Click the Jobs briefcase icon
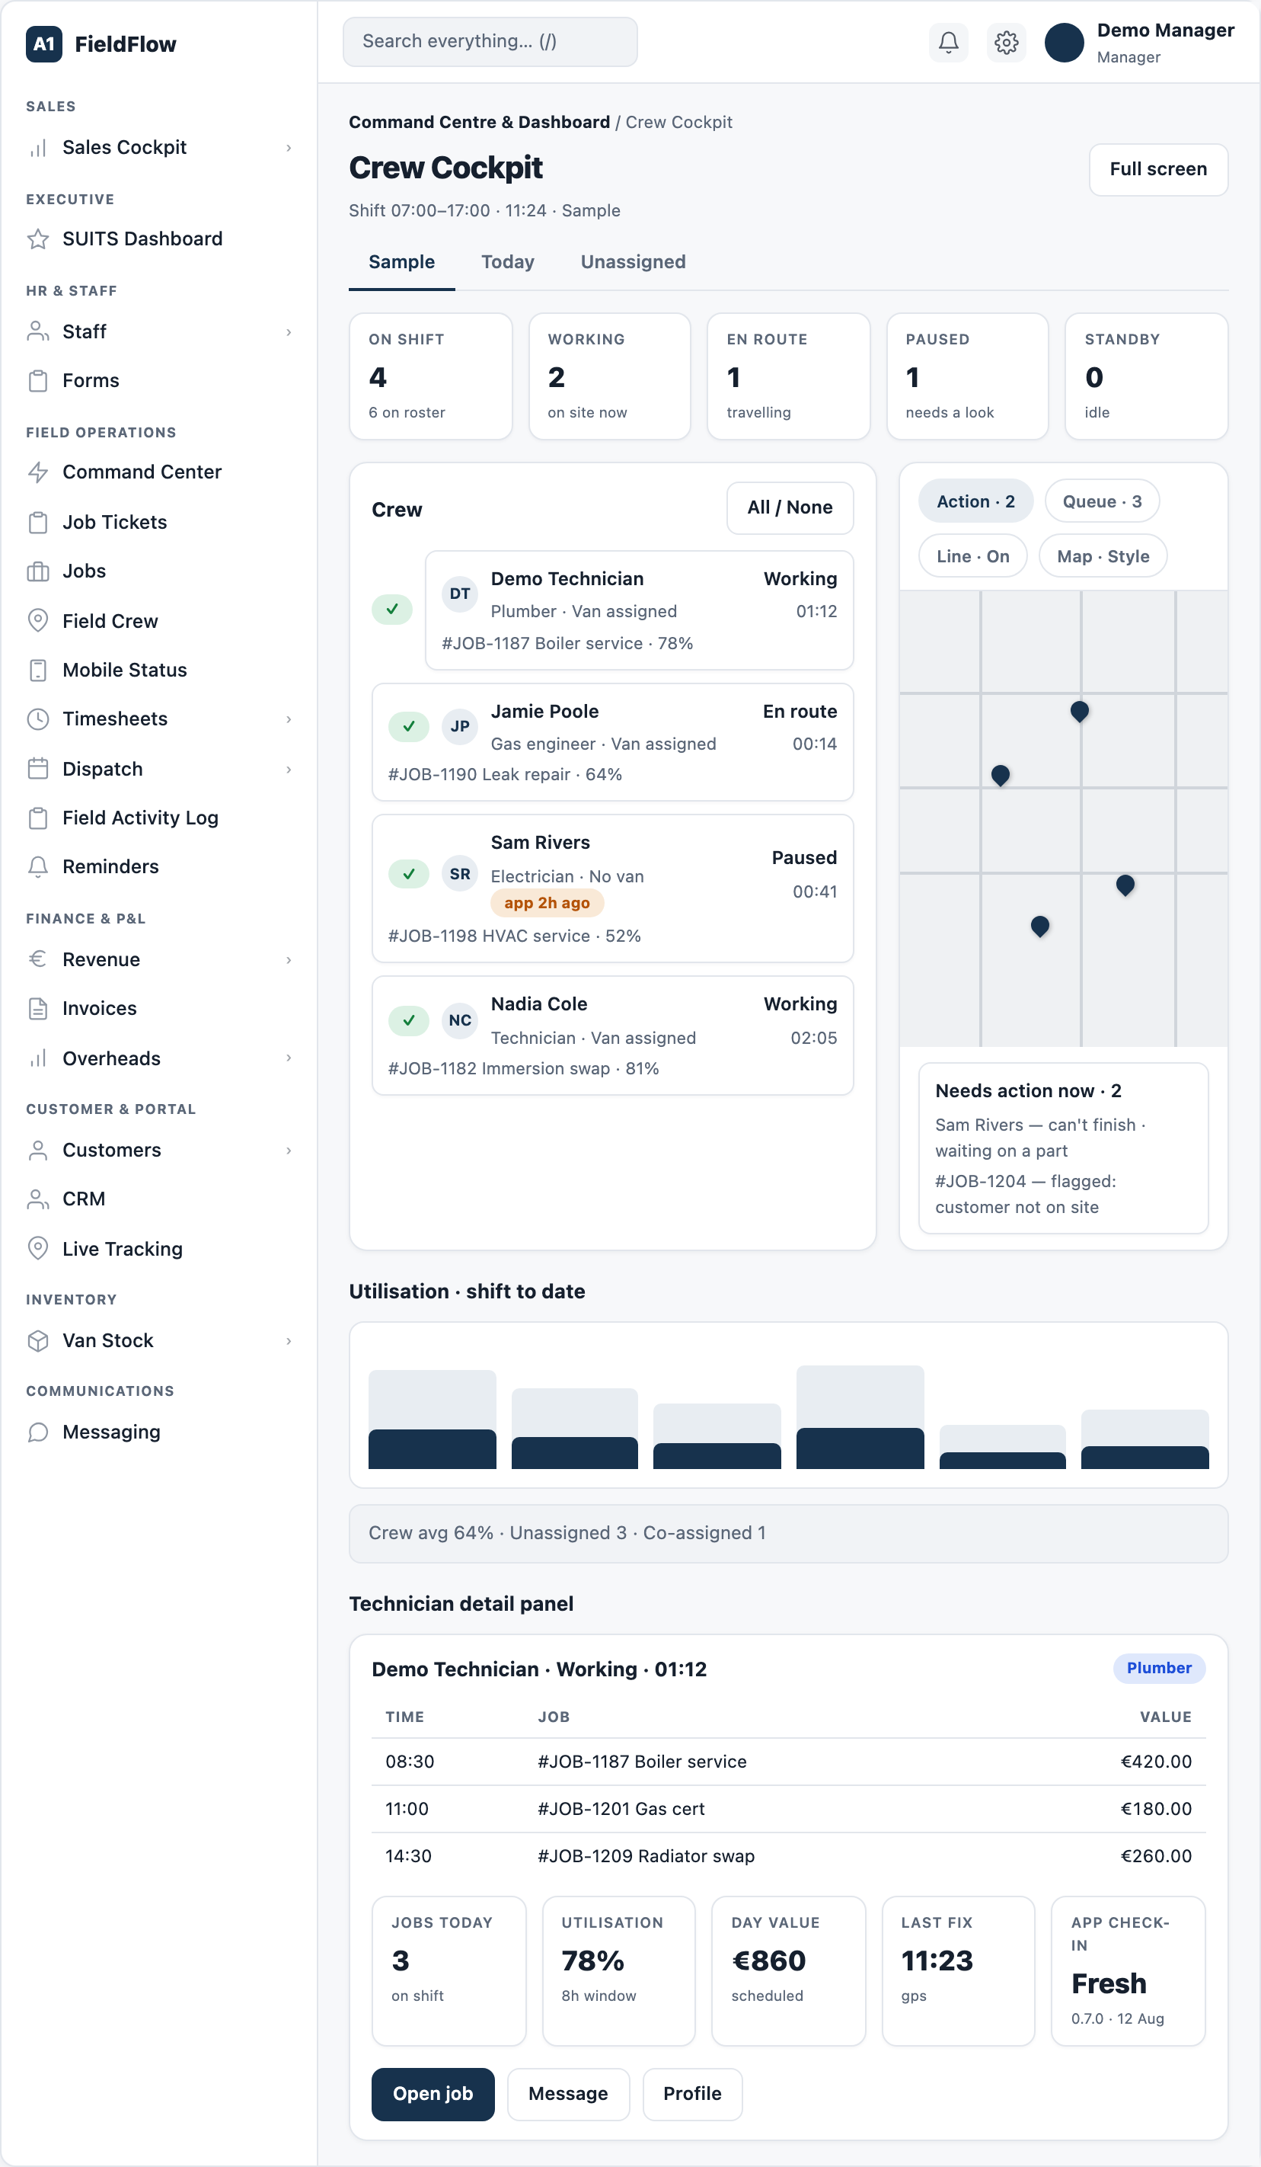Viewport: 1261px width, 2167px height. 38,571
